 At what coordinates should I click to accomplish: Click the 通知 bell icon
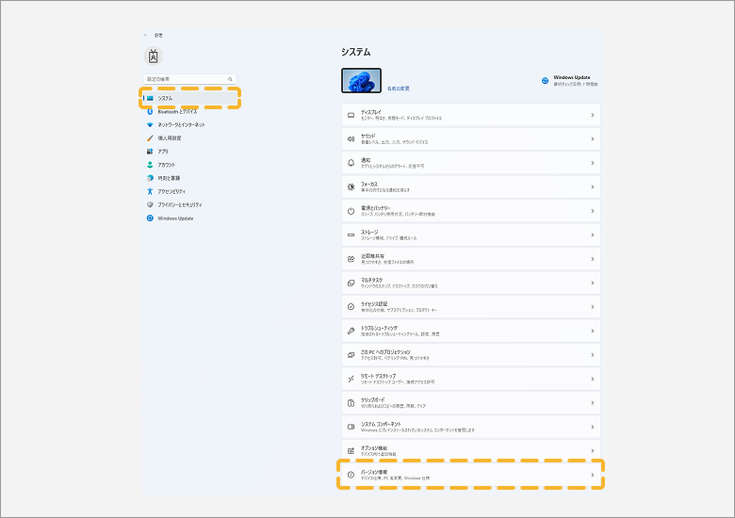point(351,163)
